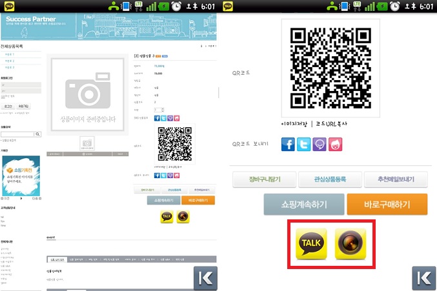The width and height of the screenshot is (437, 291).
Task: Click the small 추천메일보내기 button on left screen
Action: coord(201,190)
